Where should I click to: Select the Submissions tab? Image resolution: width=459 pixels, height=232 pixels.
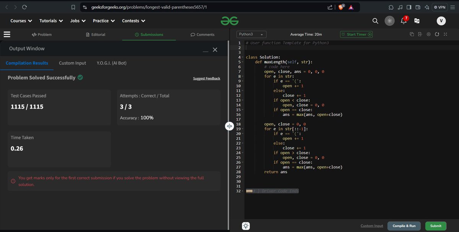pos(149,34)
